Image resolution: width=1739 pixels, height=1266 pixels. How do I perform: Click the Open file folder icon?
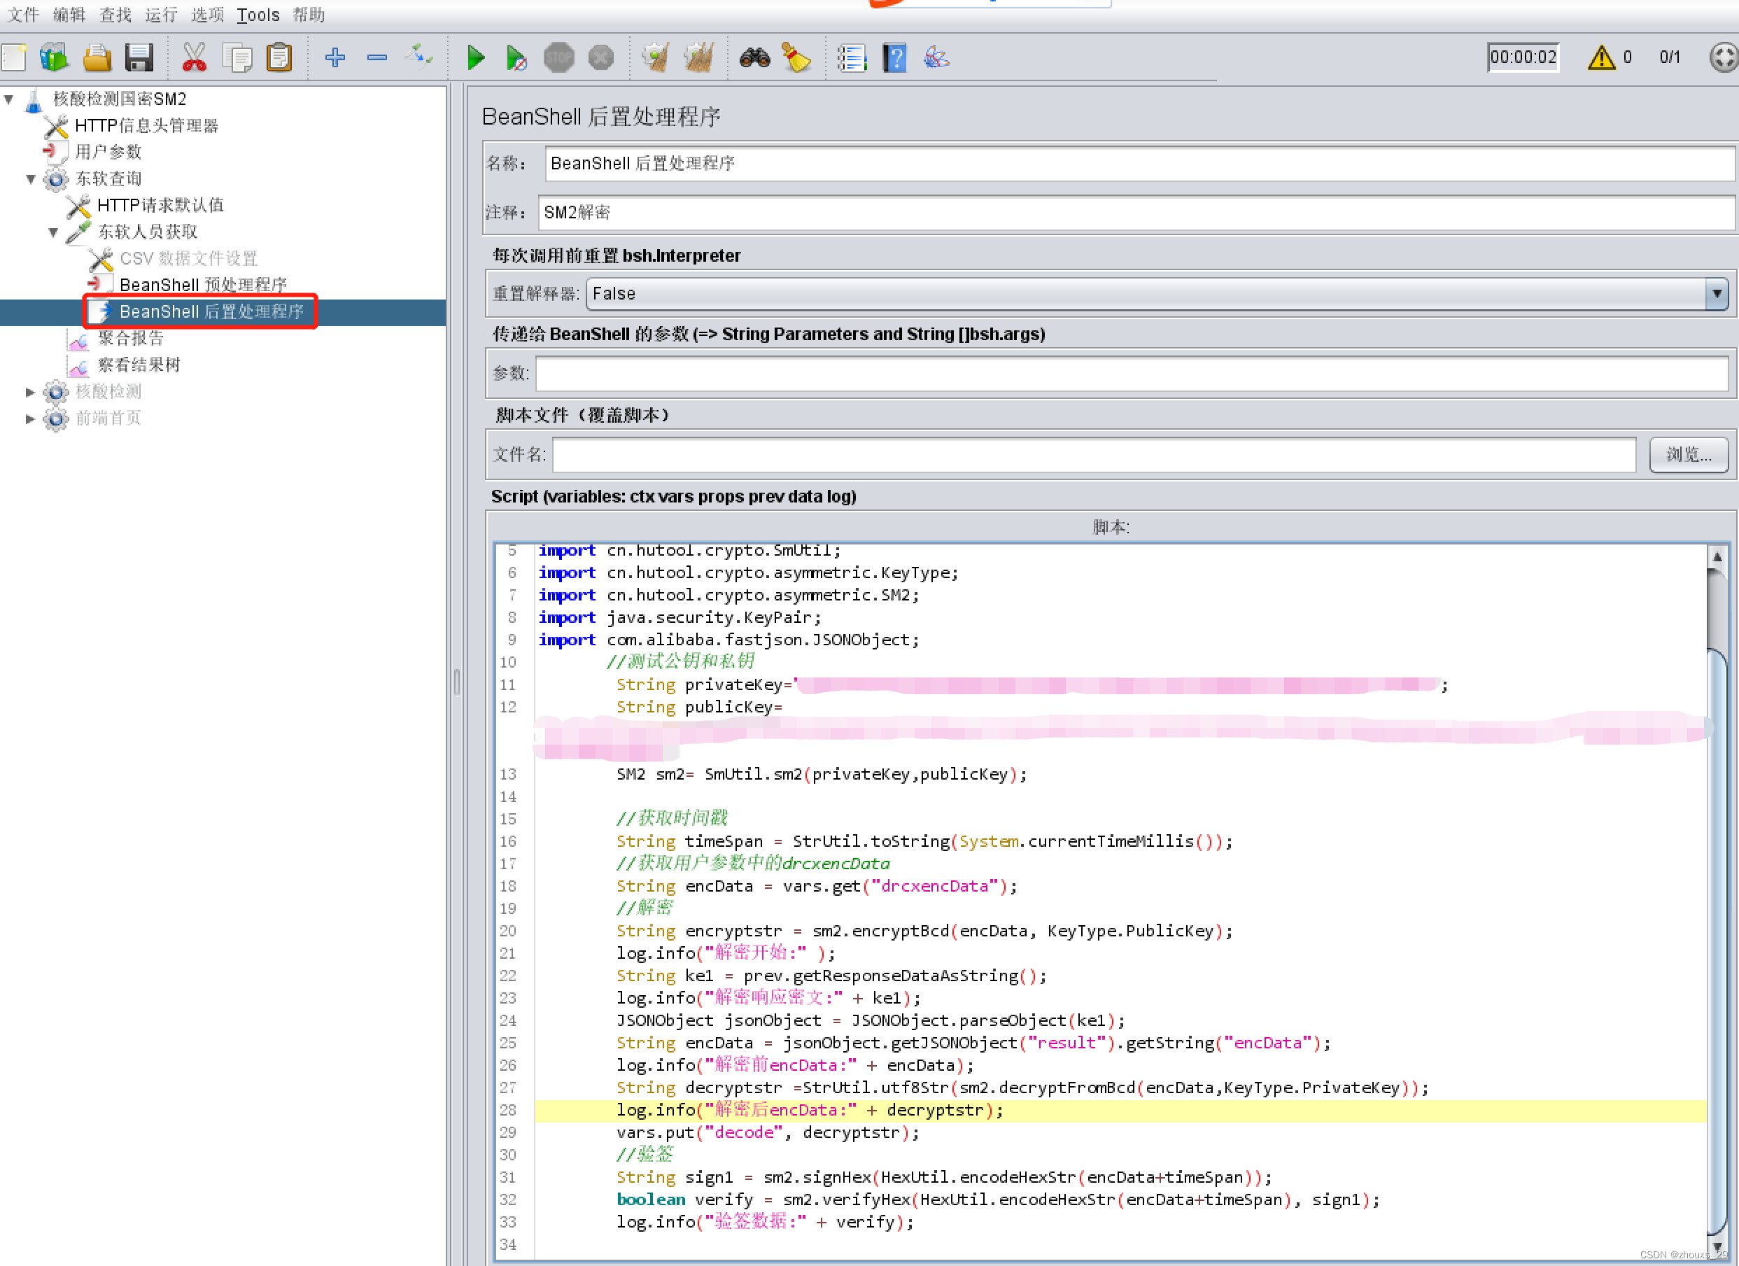97,57
